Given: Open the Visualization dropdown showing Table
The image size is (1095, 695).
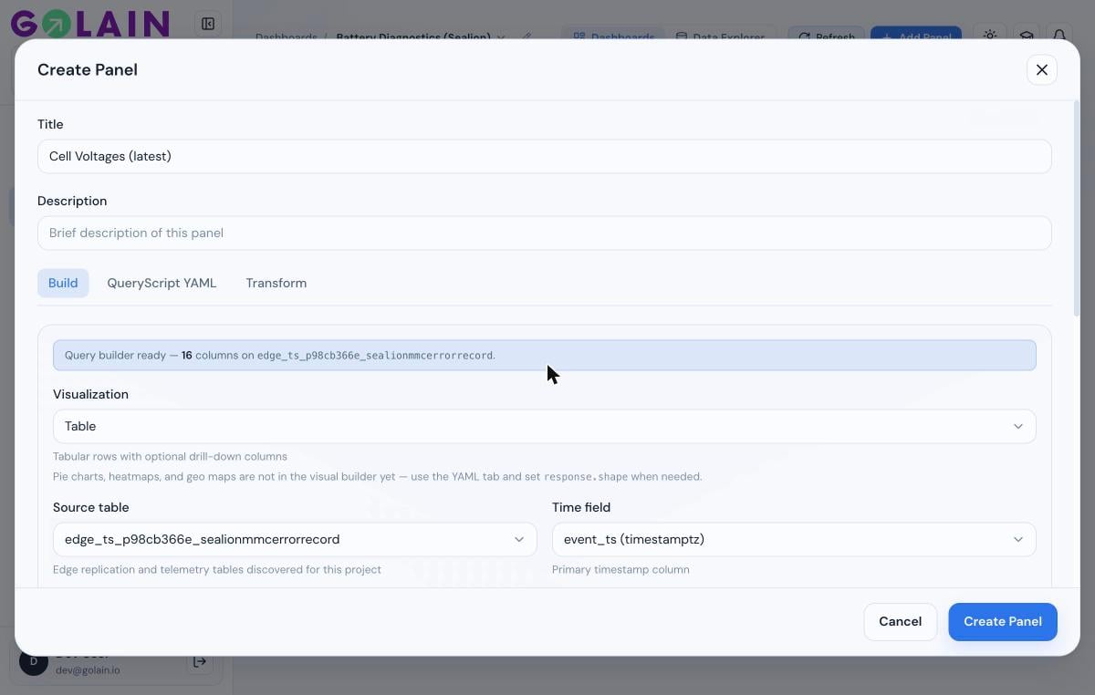Looking at the screenshot, I should click(544, 426).
